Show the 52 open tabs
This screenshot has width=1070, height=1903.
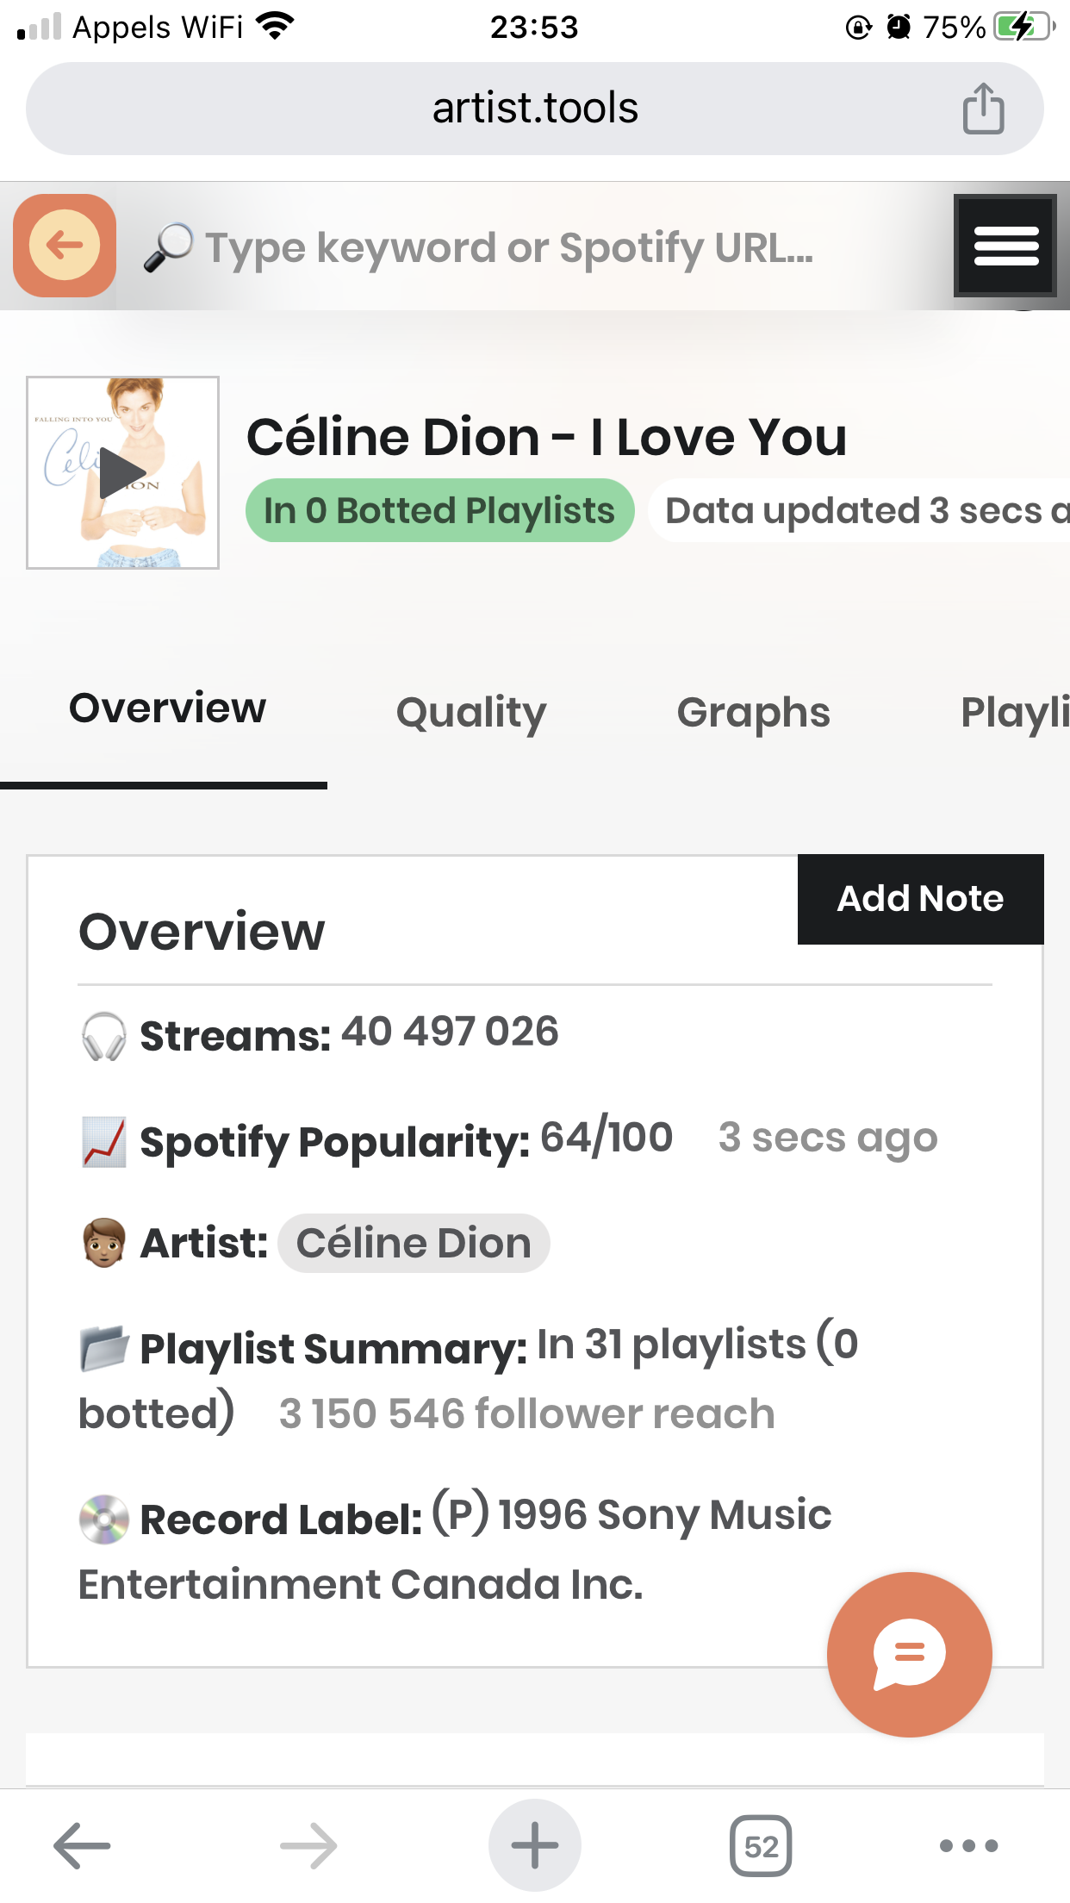[x=761, y=1845]
